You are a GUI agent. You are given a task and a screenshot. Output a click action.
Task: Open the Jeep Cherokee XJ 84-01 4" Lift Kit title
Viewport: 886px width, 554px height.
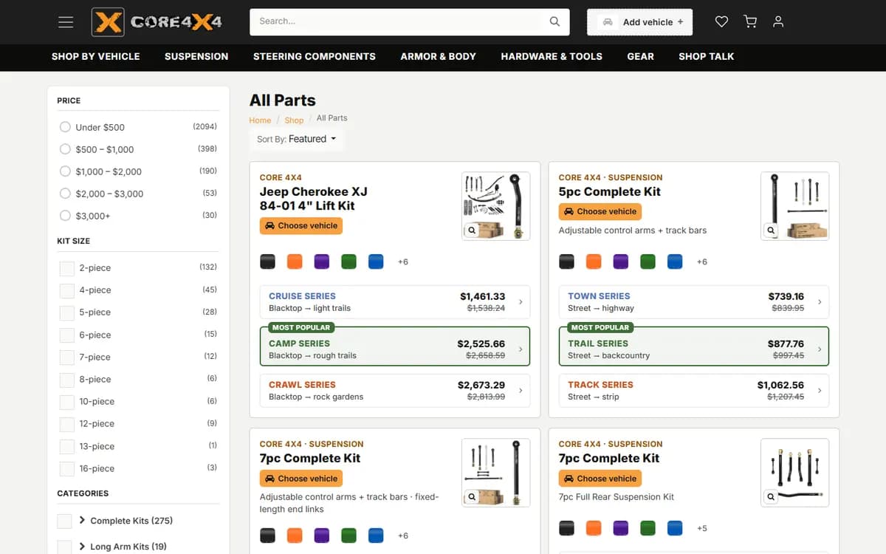coord(313,198)
